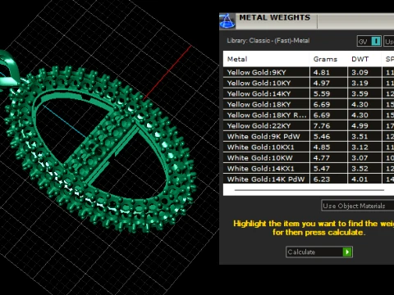Click the Metal Weights flask icon
Viewport: 394px width, 295px height.
227,21
